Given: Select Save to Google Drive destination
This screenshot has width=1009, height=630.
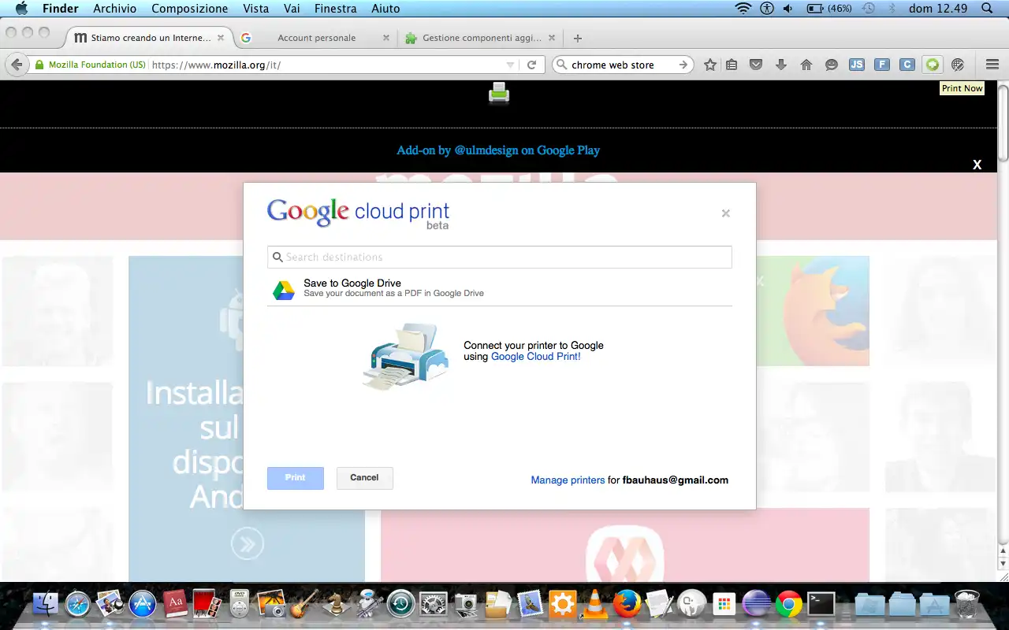Looking at the screenshot, I should tap(500, 289).
